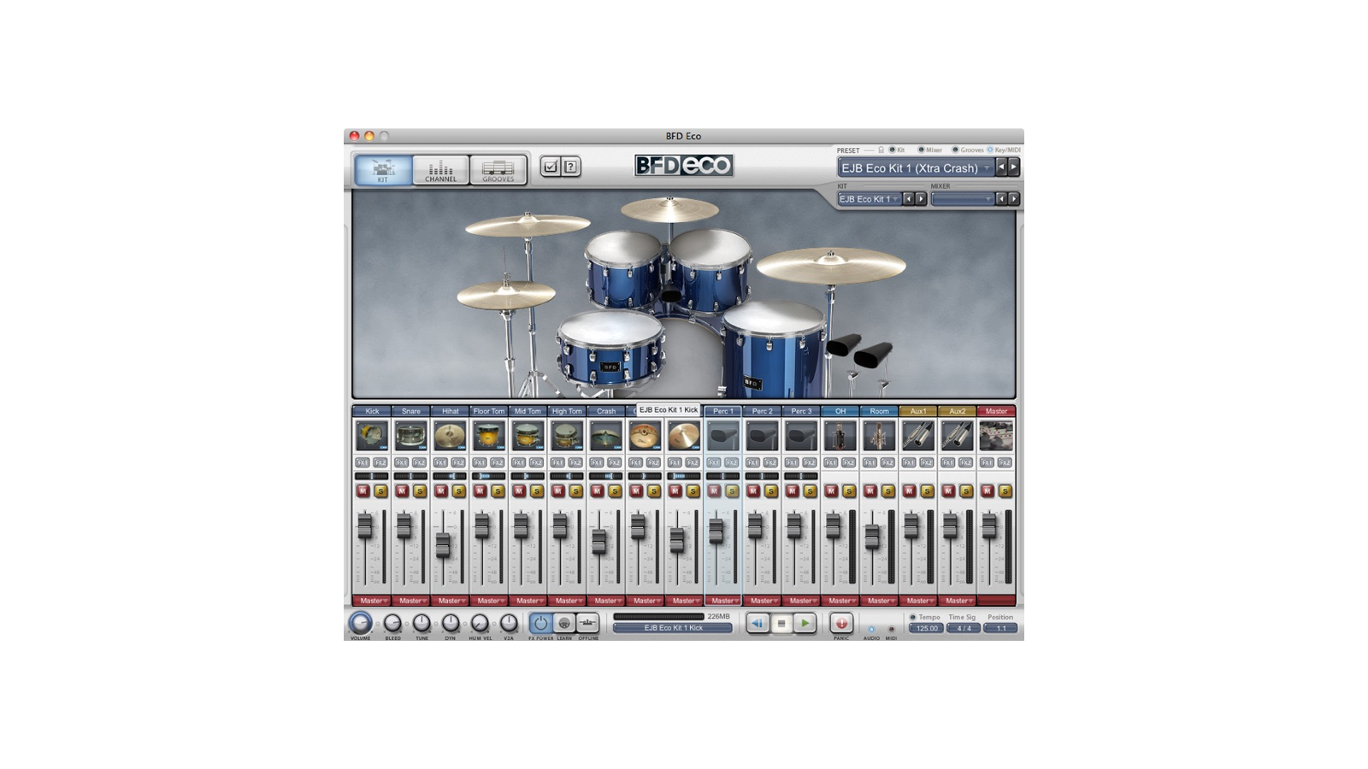
Task: Click the Master channel volume fader
Action: tap(989, 526)
